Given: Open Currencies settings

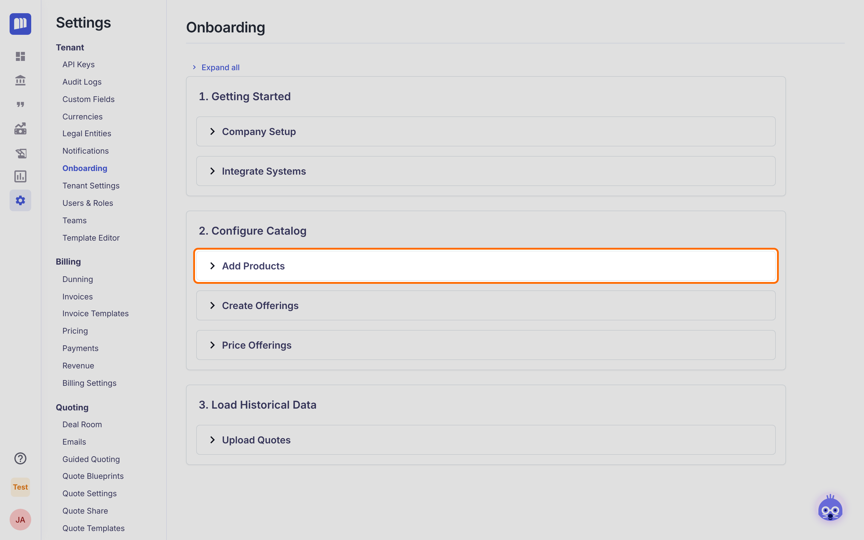Looking at the screenshot, I should (x=82, y=116).
